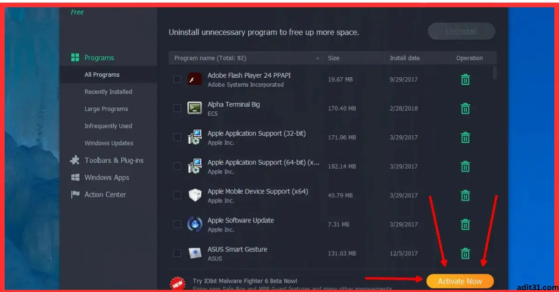Click the Uninstall button
This screenshot has height=292, width=559.
461,32
